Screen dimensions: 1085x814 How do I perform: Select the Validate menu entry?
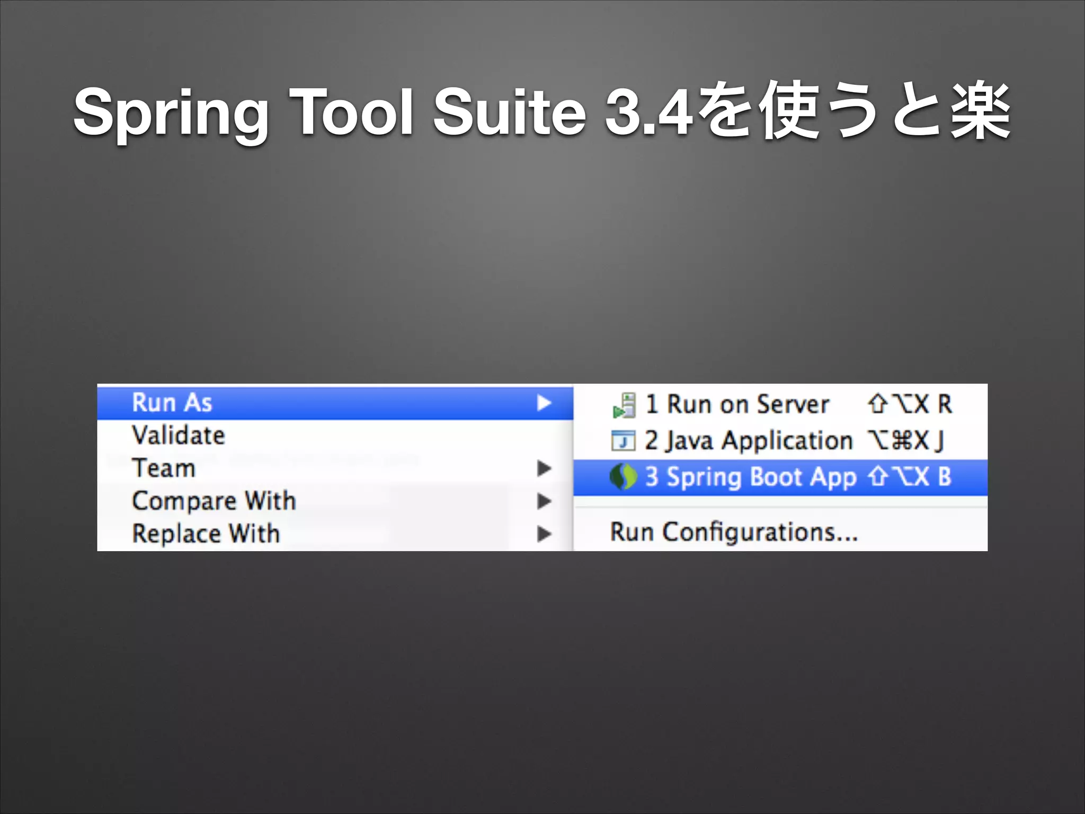[335, 436]
